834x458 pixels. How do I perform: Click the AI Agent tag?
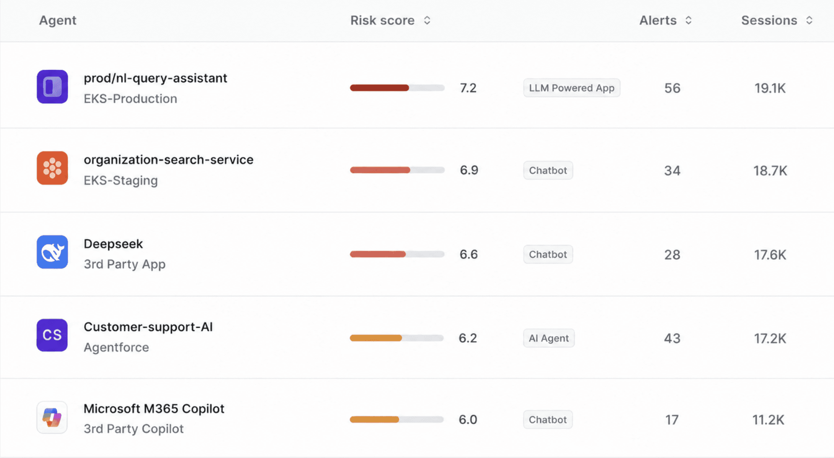549,338
